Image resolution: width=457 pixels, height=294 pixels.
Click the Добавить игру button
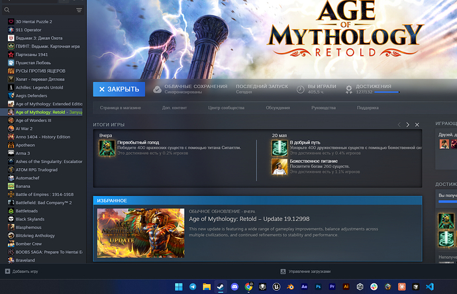click(22, 271)
